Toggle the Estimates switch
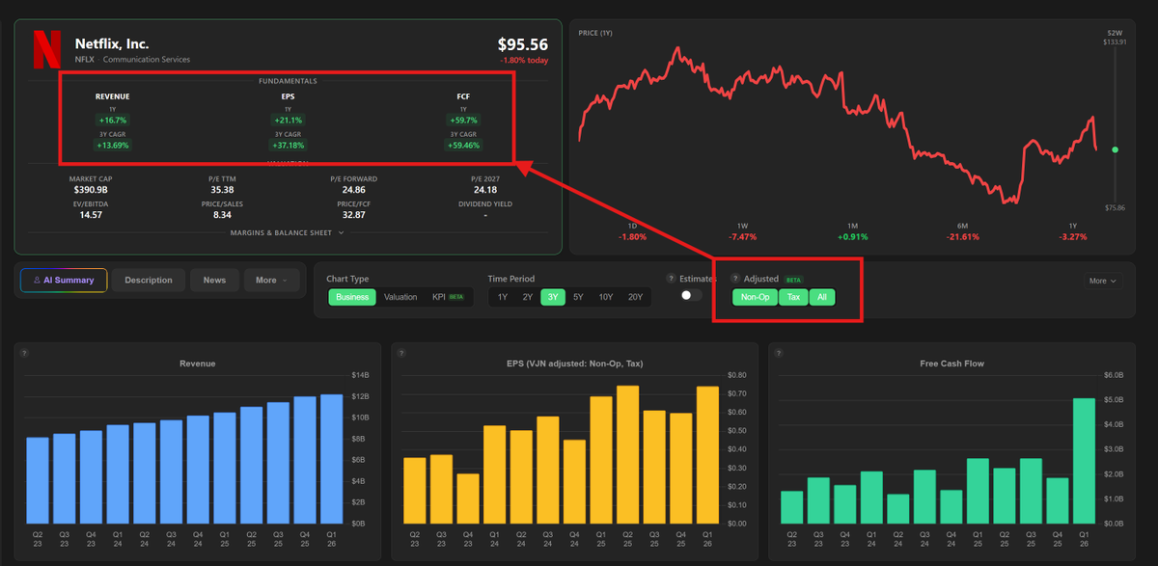Viewport: 1158px width, 566px height. point(691,296)
